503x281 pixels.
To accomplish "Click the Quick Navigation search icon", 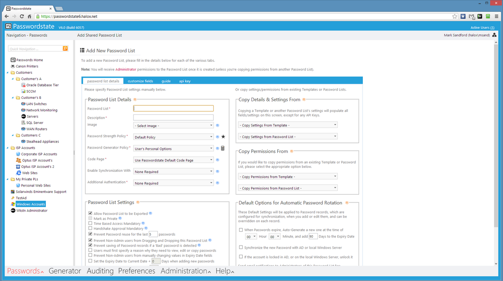I will [x=65, y=48].
